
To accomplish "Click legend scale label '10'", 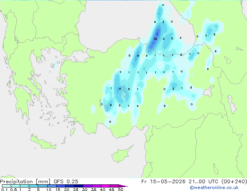I will (49, 189).
